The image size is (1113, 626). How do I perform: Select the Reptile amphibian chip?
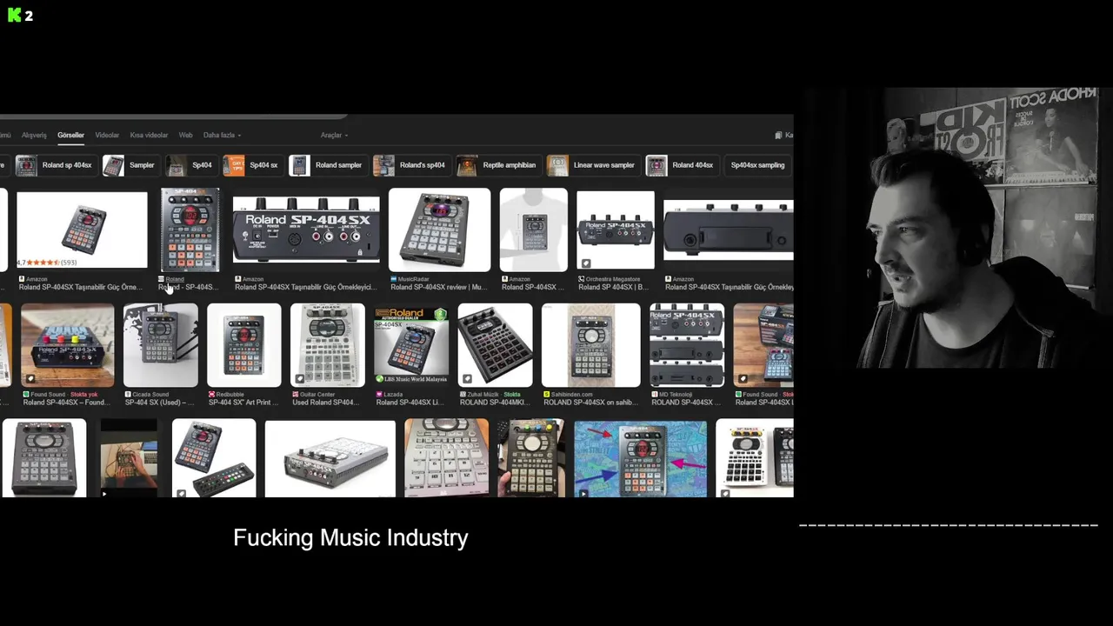click(497, 165)
